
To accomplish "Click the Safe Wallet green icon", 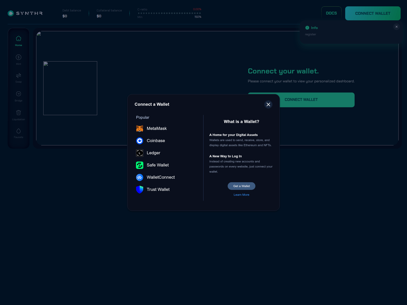I will tap(140, 165).
